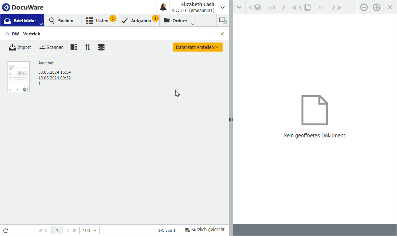
Task: Click the sort arrows icon
Action: tap(88, 47)
